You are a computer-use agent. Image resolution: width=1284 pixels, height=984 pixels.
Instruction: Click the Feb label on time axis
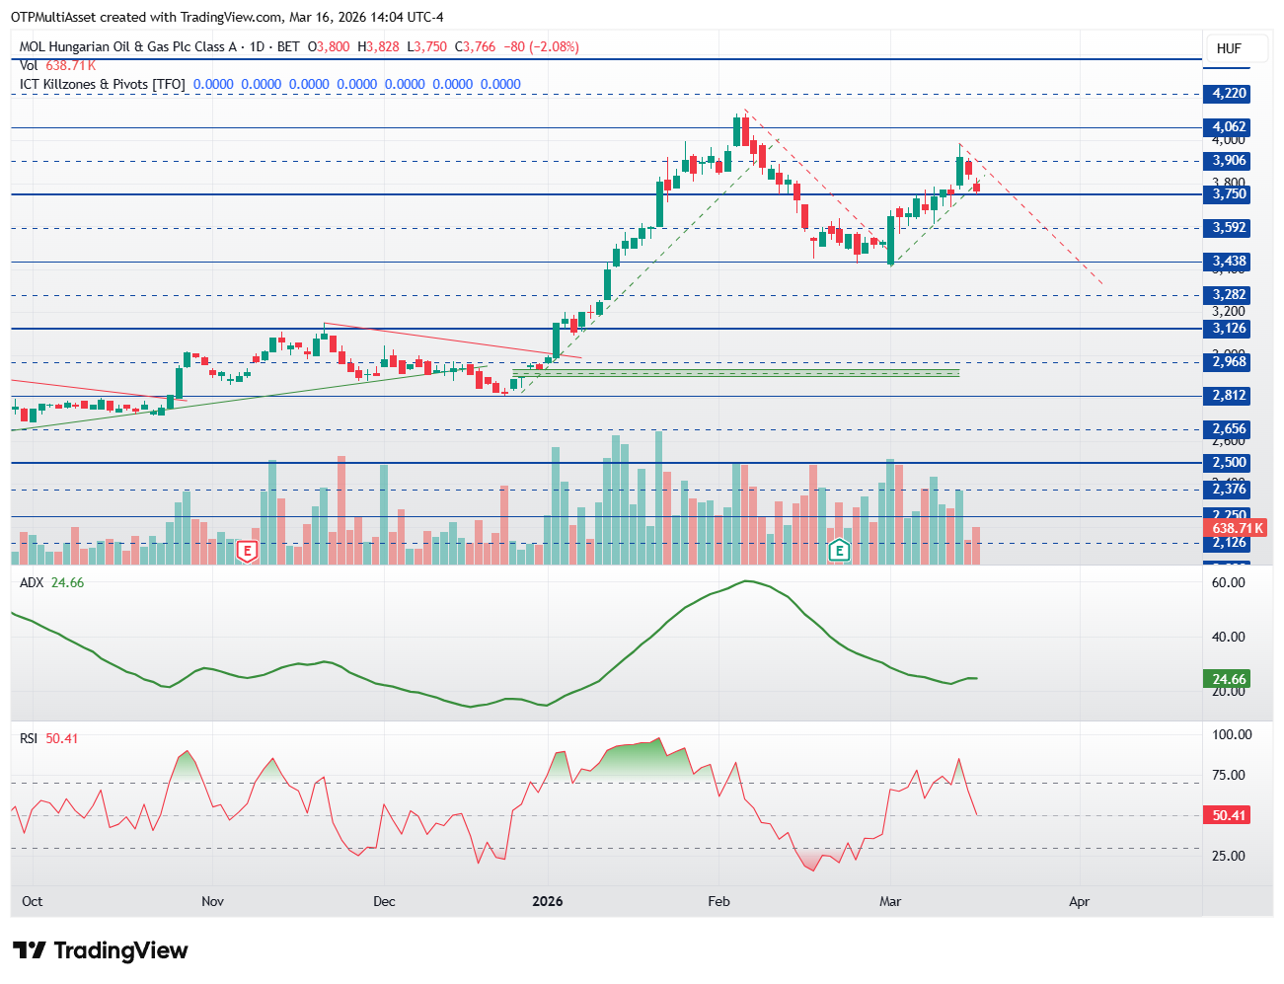coord(718,901)
